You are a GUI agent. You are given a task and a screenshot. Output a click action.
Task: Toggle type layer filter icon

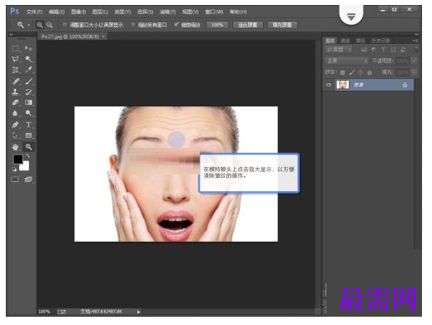click(x=383, y=50)
